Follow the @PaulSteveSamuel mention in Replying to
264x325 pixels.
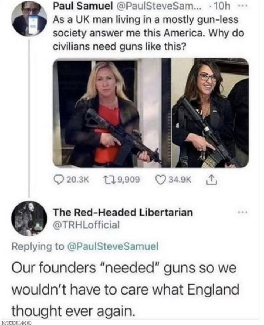[113, 246]
